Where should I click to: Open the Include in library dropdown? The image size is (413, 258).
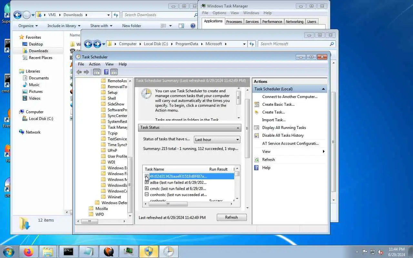click(x=64, y=26)
